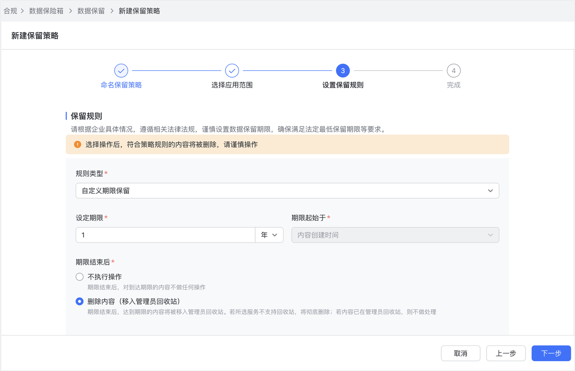The height and width of the screenshot is (371, 575).
Task: Click the 新建保留策略 page title
Action: pos(35,36)
